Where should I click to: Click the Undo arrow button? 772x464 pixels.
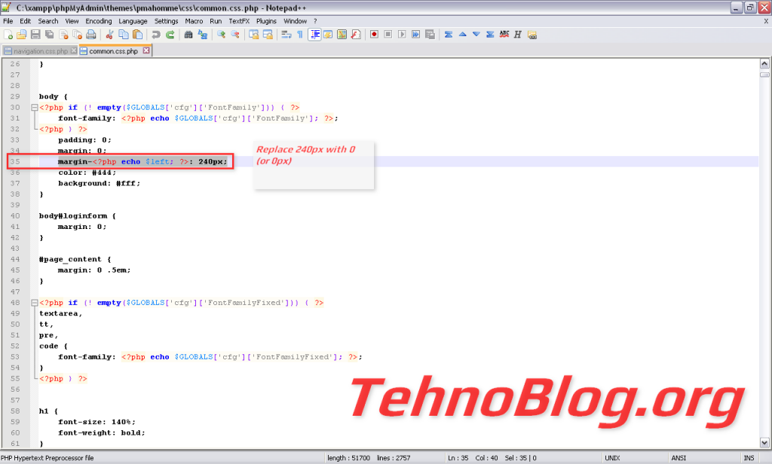(x=157, y=34)
